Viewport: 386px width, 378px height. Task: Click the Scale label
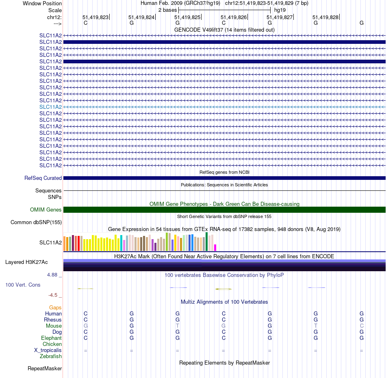[x=55, y=10]
